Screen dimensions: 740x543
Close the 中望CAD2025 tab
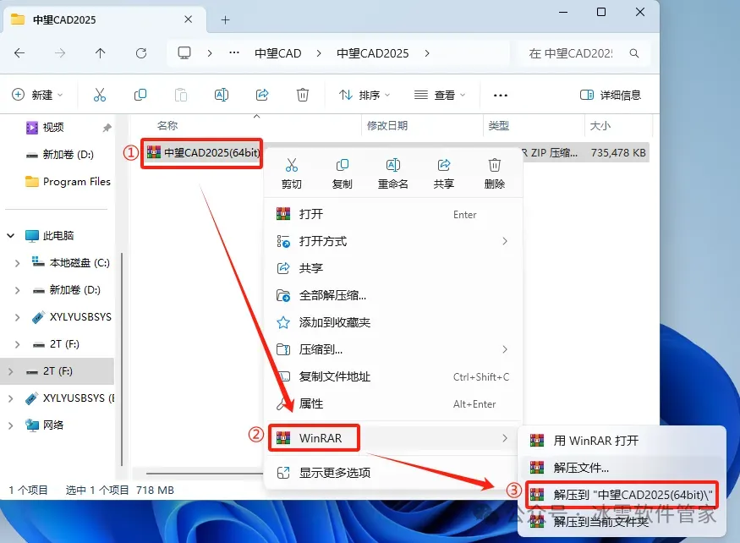tap(188, 19)
